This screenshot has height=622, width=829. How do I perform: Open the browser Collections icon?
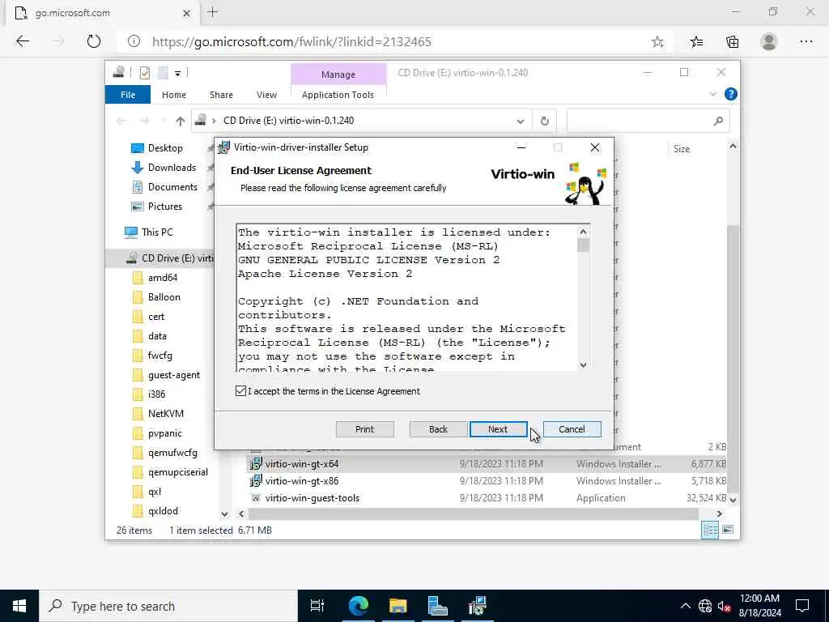732,42
